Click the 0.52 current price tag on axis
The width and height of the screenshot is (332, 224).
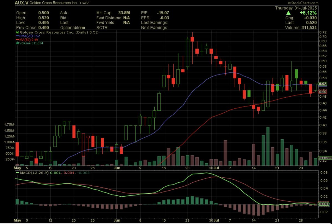323,84
